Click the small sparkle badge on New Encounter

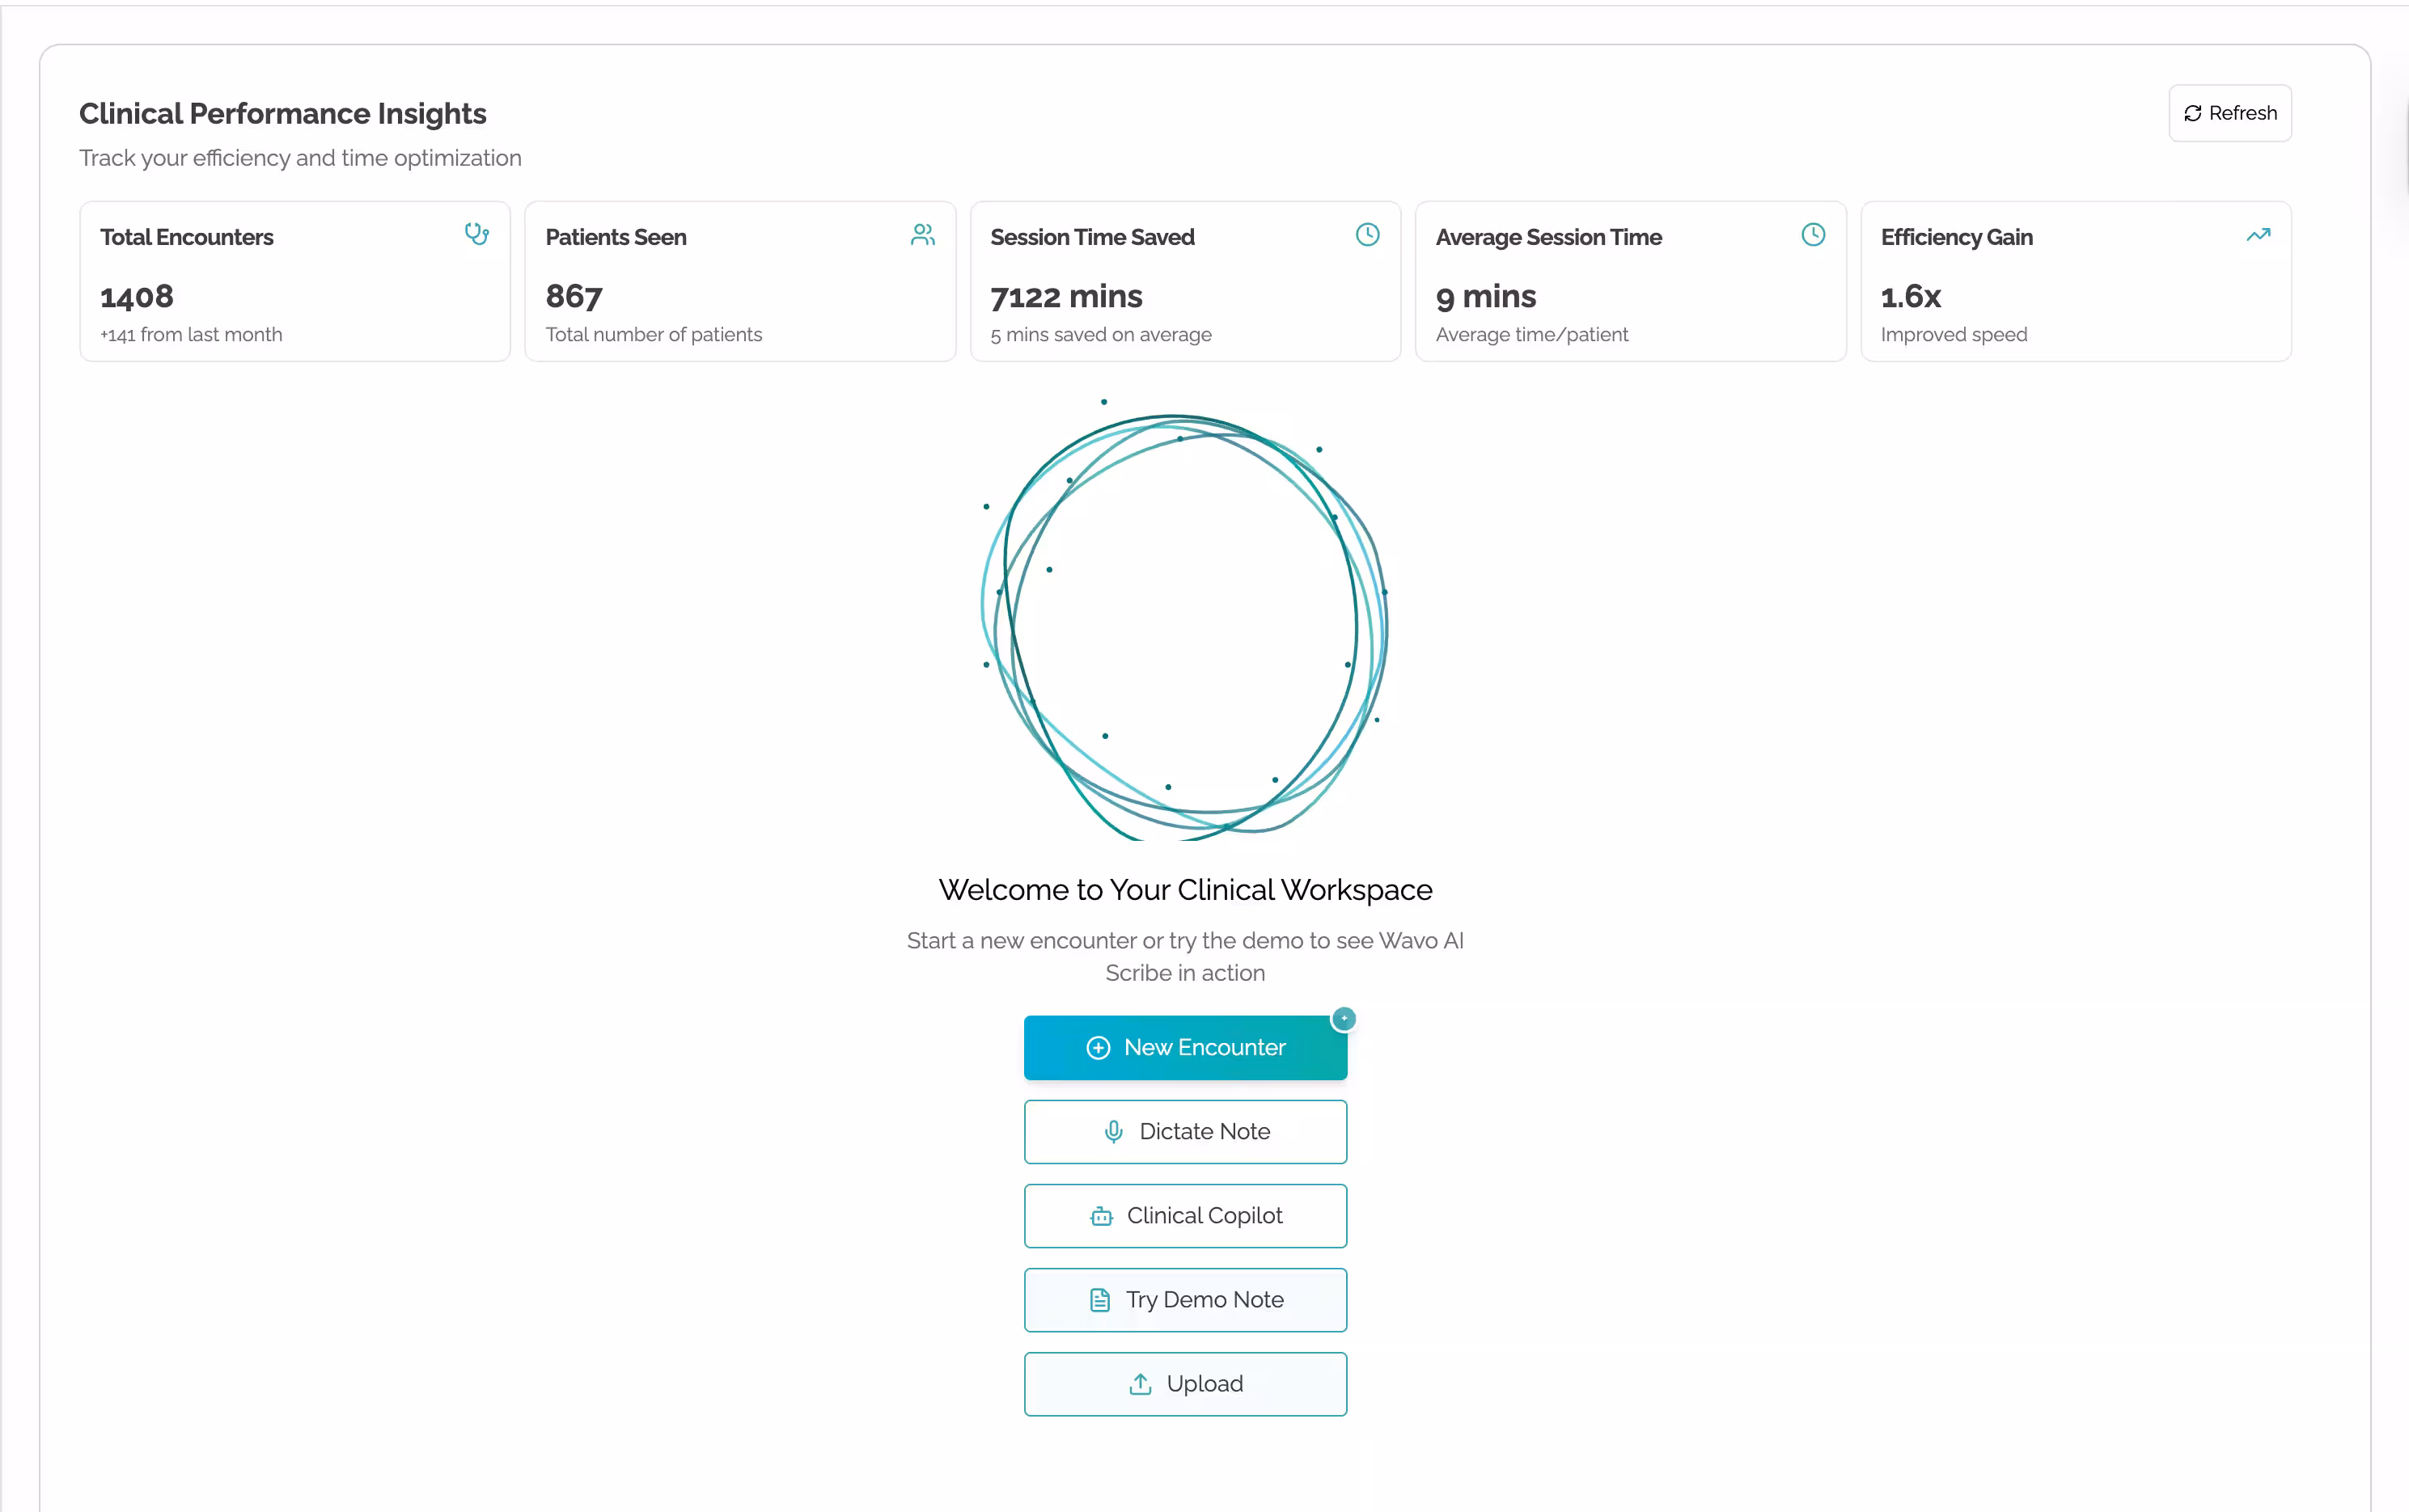pyautogui.click(x=1344, y=1018)
